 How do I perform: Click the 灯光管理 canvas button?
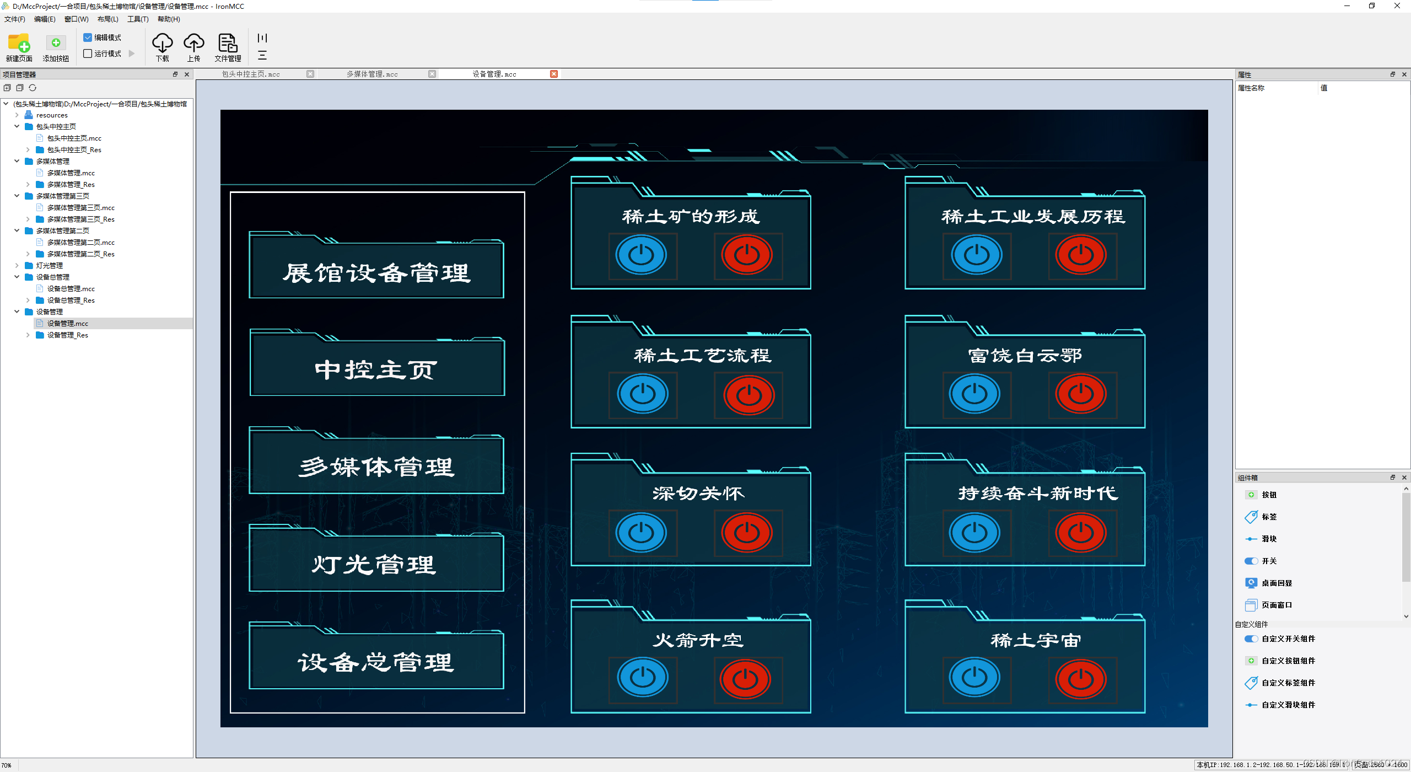pos(376,559)
